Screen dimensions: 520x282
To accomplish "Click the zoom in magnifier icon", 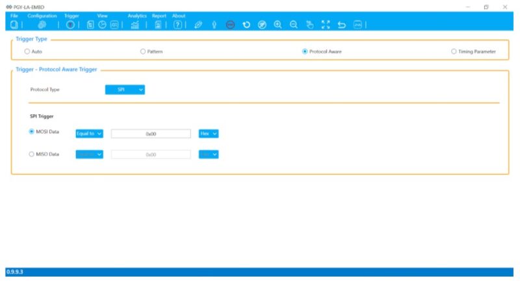I will 278,25.
